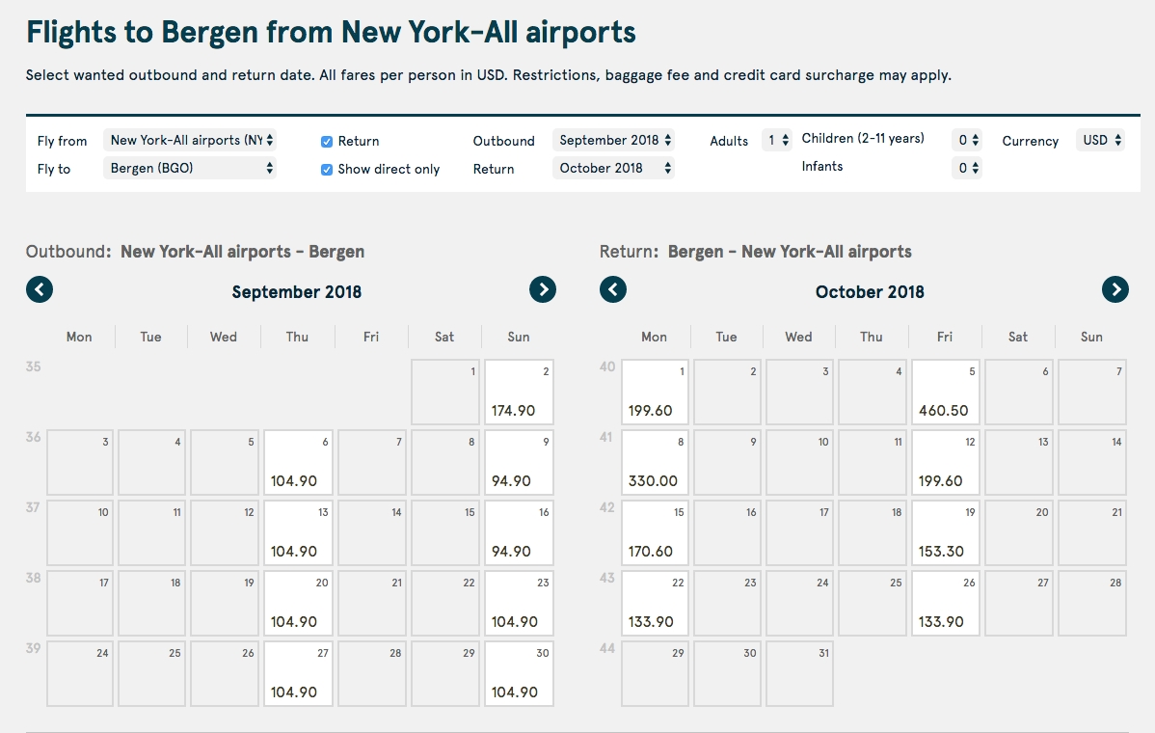Open the Fly from airport dropdown
Image resolution: width=1155 pixels, height=733 pixels.
(190, 140)
